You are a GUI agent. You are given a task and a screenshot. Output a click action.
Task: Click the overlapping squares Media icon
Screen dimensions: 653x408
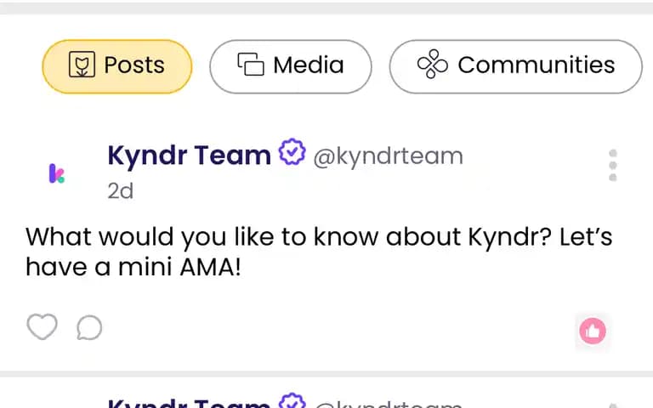click(x=251, y=65)
